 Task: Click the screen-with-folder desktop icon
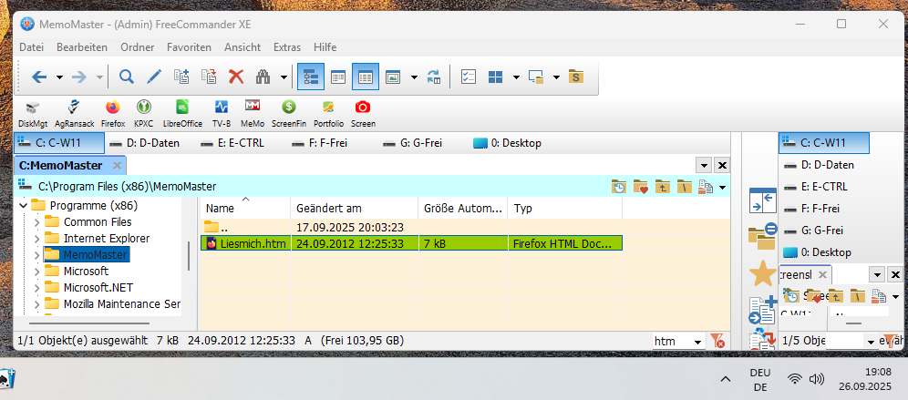pos(536,77)
